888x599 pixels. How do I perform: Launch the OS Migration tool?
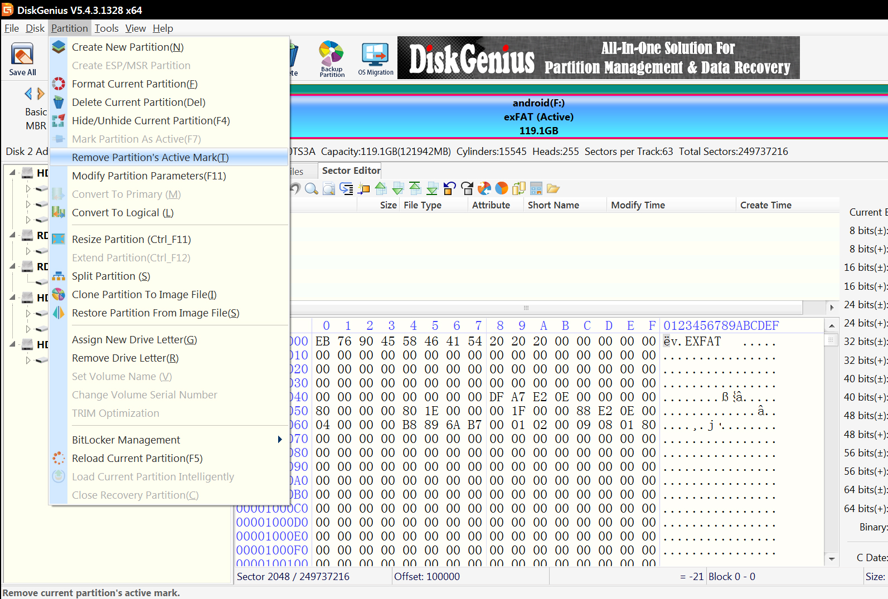376,59
